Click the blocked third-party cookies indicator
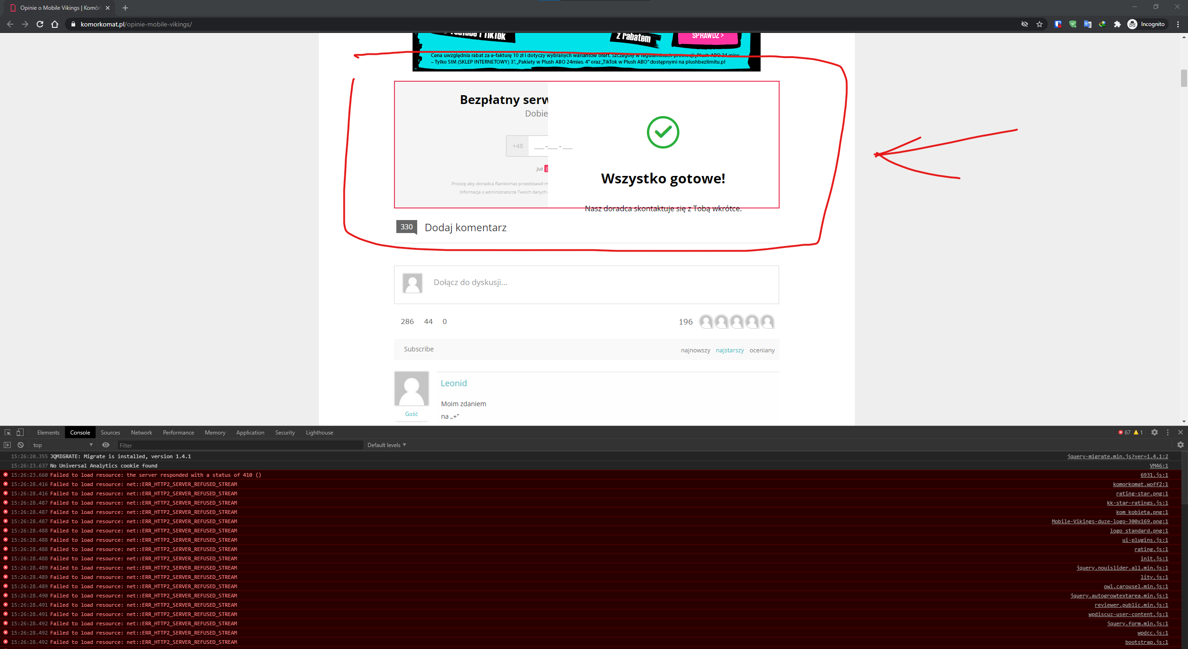This screenshot has width=1188, height=649. [1024, 24]
